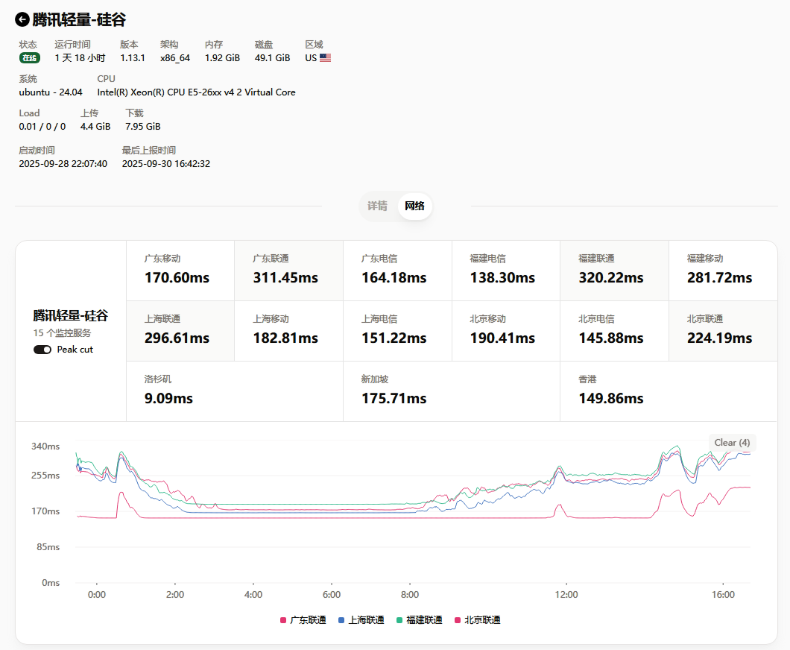Image resolution: width=790 pixels, height=650 pixels.
Task: Select the 新加坡 latency card
Action: (x=451, y=391)
